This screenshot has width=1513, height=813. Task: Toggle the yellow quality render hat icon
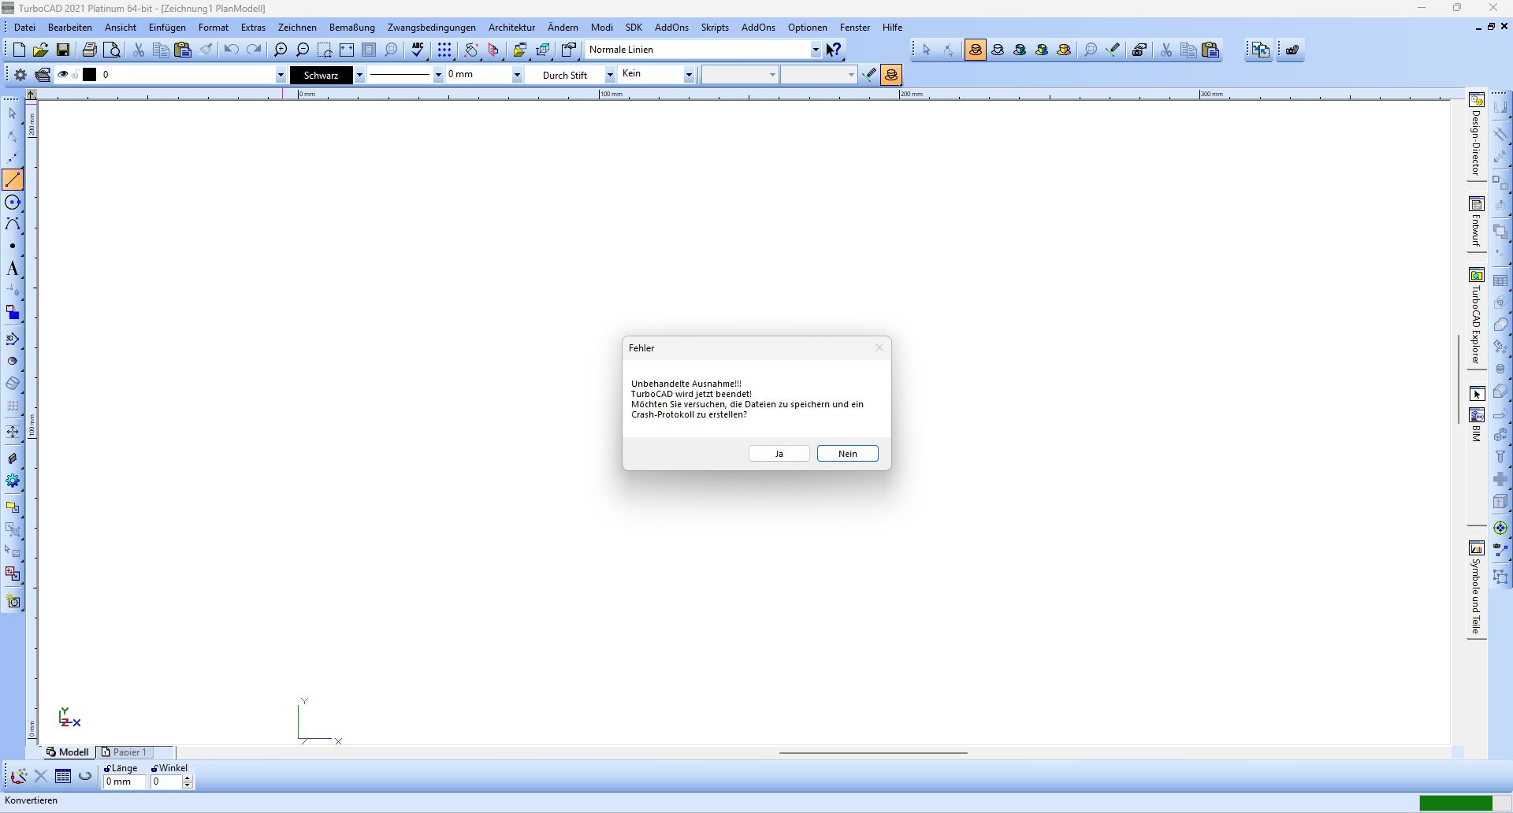1064,50
